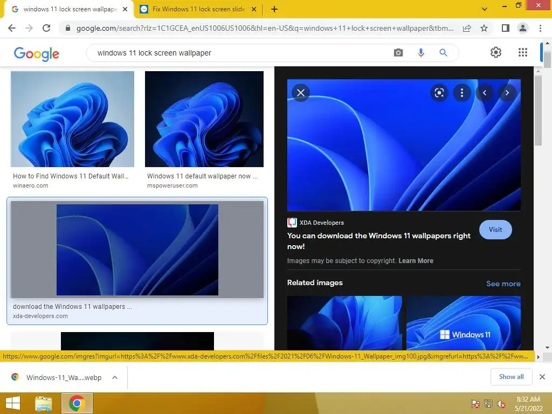Image resolution: width=552 pixels, height=414 pixels.
Task: Select the xda-developers.com wallpaper result thumbnail
Action: point(137,250)
